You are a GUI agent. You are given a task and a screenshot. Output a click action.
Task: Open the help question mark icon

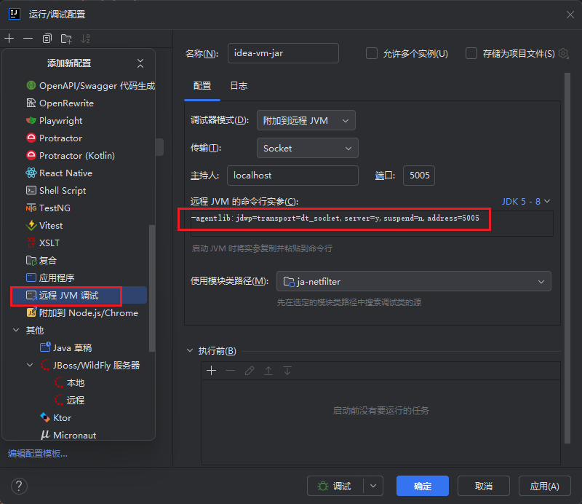pos(19,486)
